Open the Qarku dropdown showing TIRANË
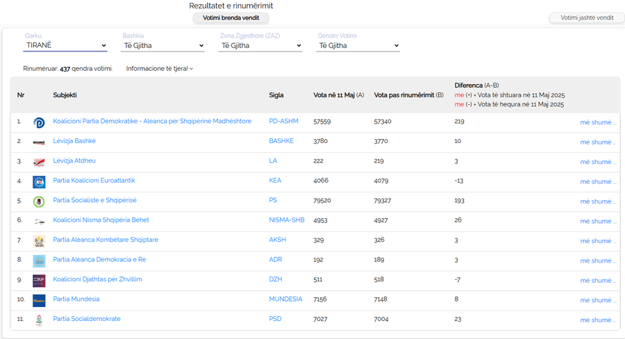Viewport: 625px width, 339px height. (65, 45)
